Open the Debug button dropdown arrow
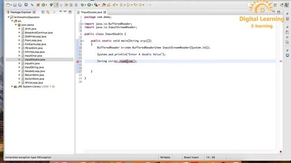This screenshot has width=291, height=163. click(85, 5)
